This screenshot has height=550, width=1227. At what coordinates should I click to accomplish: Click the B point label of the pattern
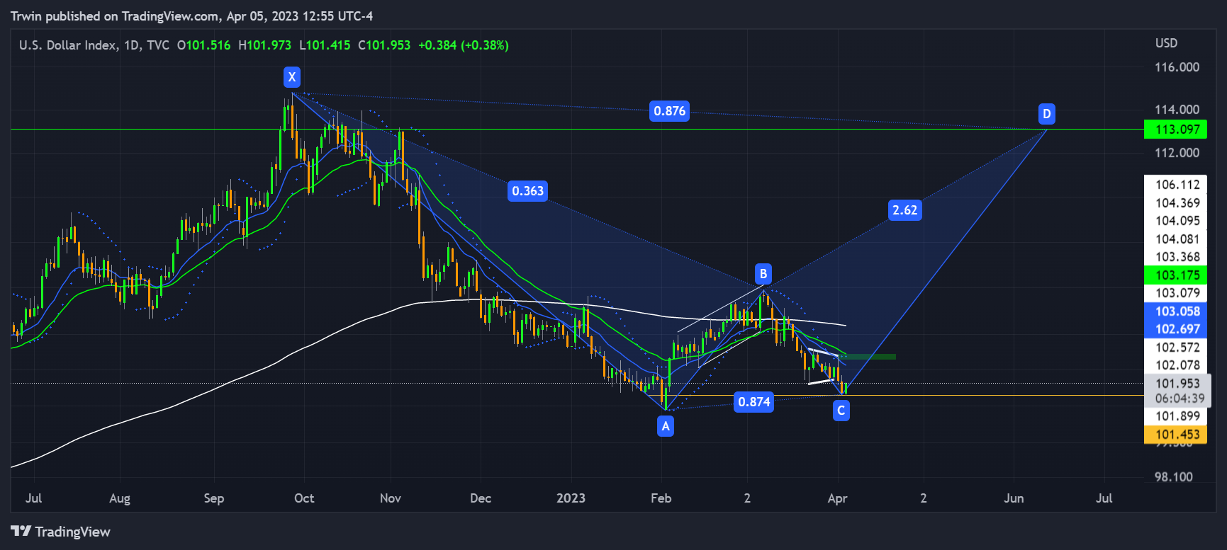(763, 274)
